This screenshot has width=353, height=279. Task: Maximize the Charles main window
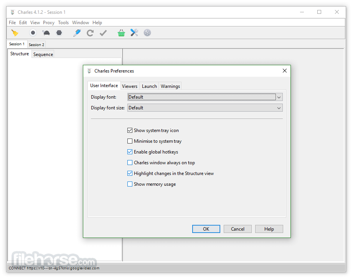click(319, 12)
